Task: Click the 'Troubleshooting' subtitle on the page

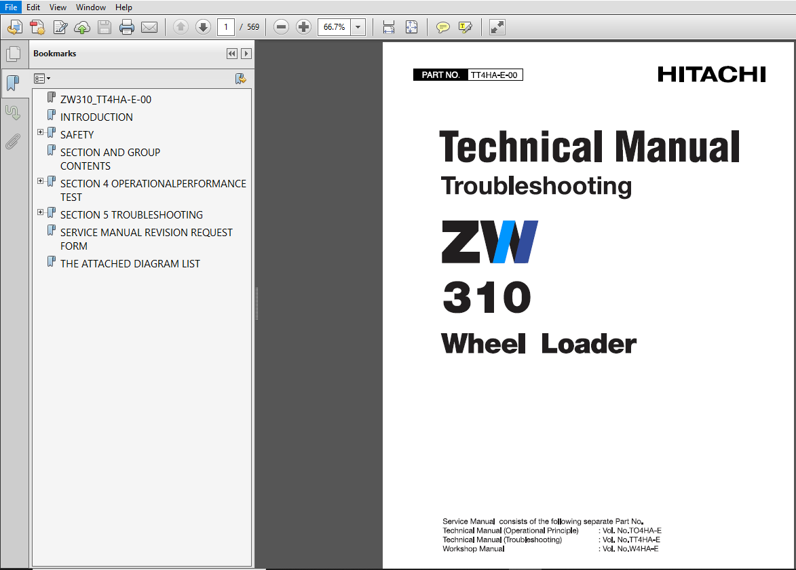Action: (537, 186)
